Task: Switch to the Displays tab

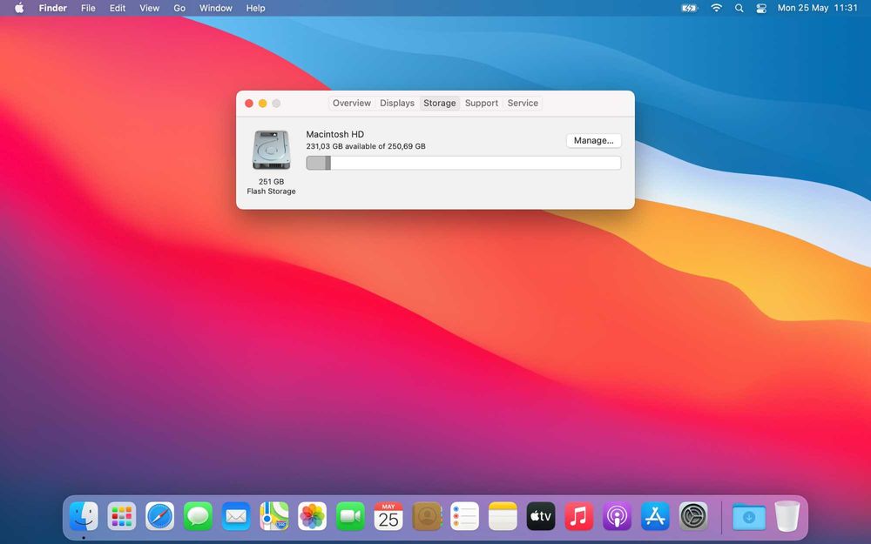Action: [397, 103]
